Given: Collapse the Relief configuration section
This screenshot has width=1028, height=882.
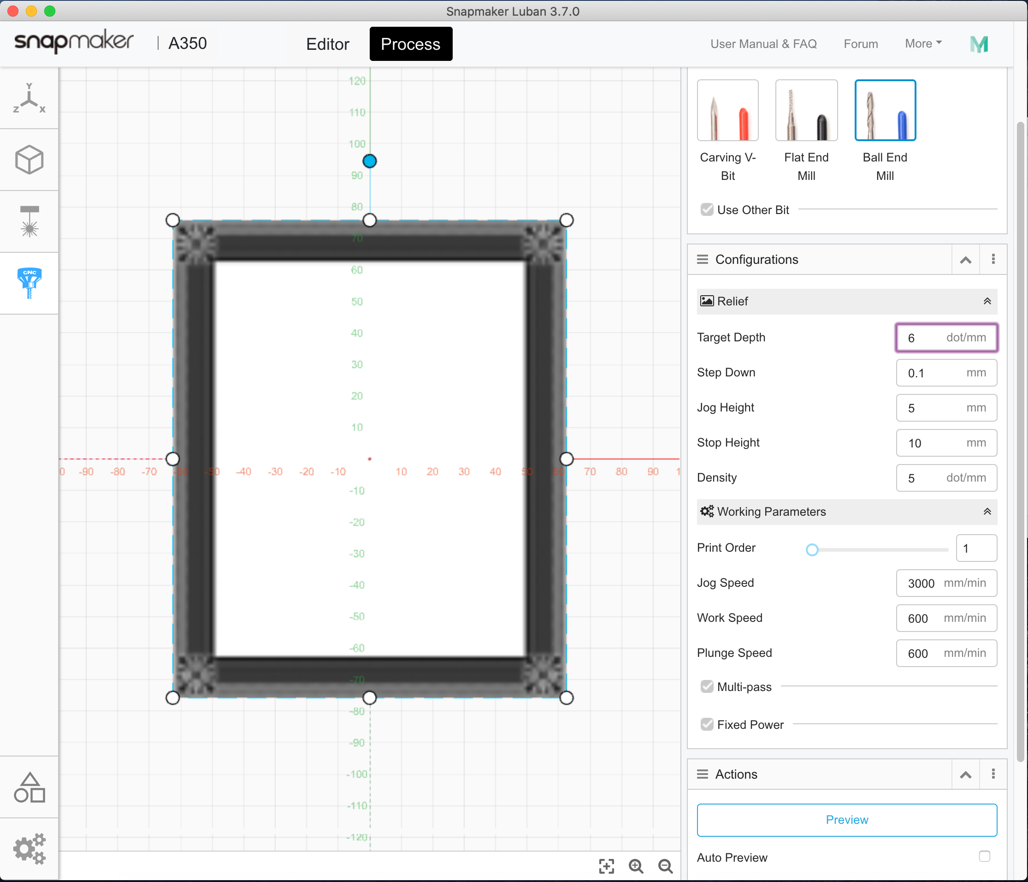Looking at the screenshot, I should pyautogui.click(x=987, y=301).
